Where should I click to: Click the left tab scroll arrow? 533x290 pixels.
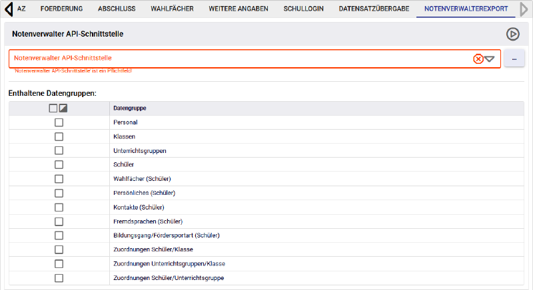pyautogui.click(x=8, y=9)
